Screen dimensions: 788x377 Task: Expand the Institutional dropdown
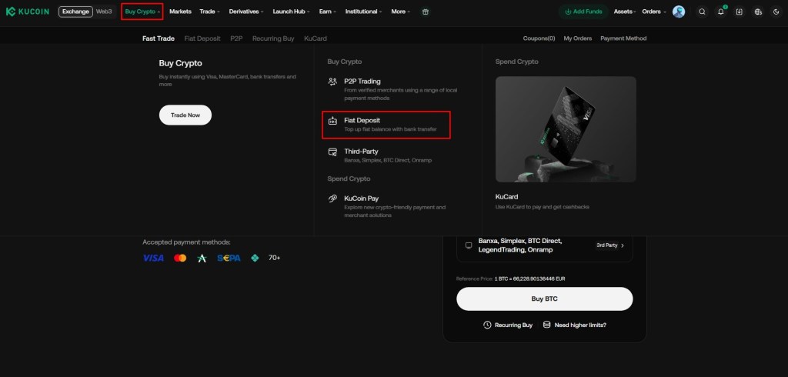[363, 12]
